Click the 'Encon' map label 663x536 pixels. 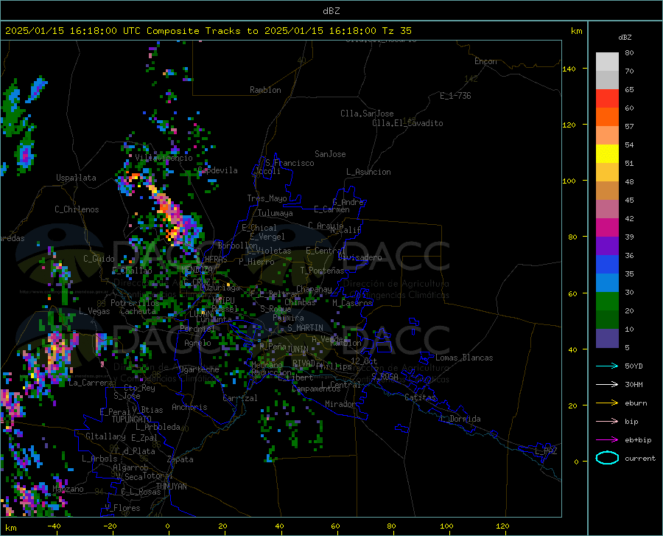(x=485, y=61)
